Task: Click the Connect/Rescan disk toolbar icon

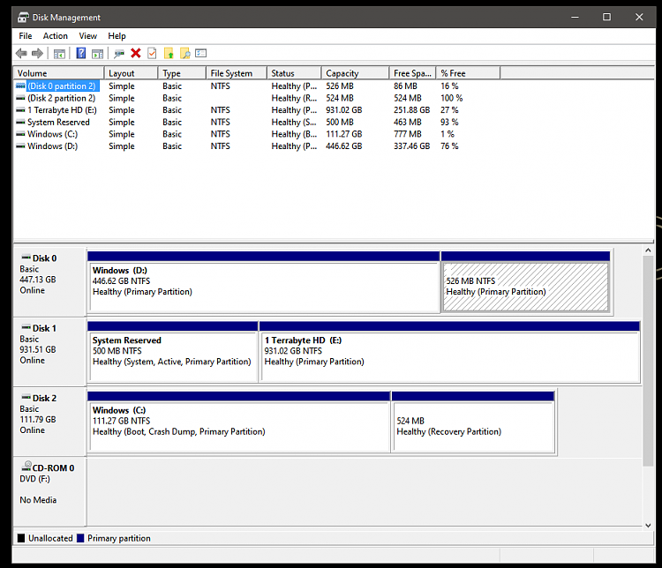Action: (119, 54)
